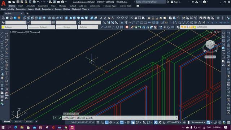Open the linetype ByLayer dropdown
The width and height of the screenshot is (231, 130).
pos(41,27)
